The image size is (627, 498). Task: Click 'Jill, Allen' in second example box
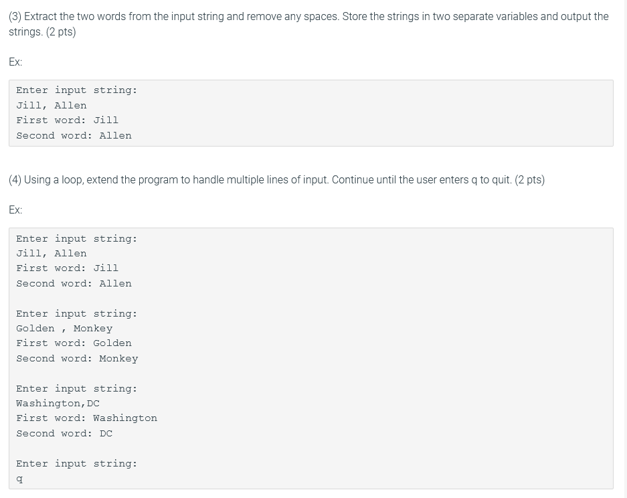[x=51, y=254]
